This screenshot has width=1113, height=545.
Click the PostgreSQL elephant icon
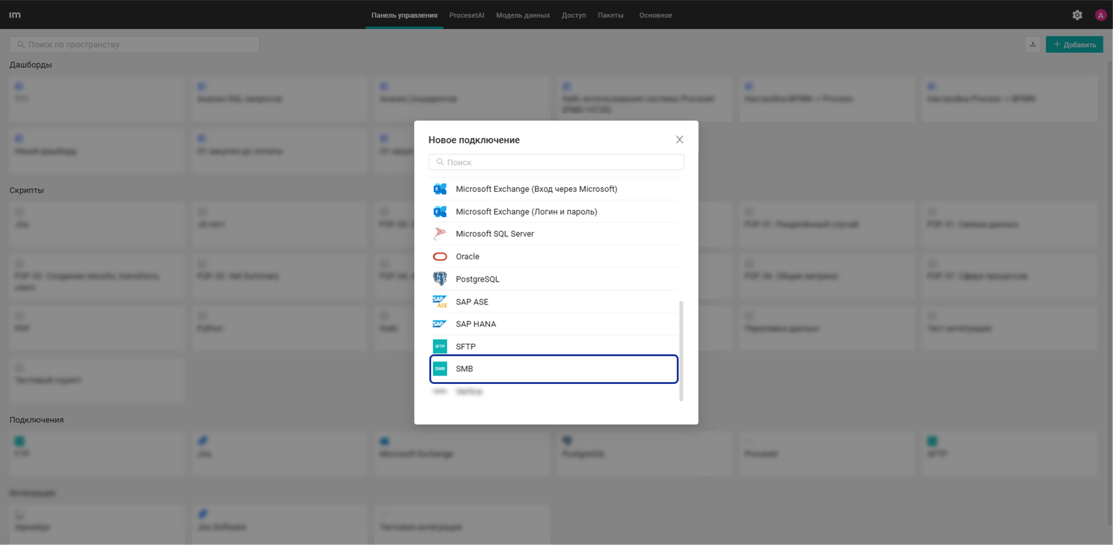click(440, 279)
